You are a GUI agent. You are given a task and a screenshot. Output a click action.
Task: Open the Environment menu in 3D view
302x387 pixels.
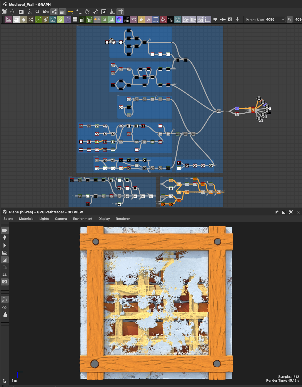pos(83,219)
